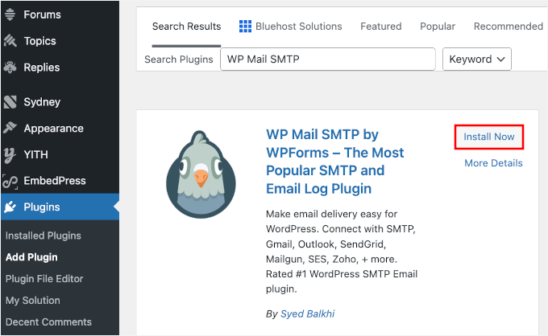
Task: Open the EmbedPress menu item
Action: (55, 181)
